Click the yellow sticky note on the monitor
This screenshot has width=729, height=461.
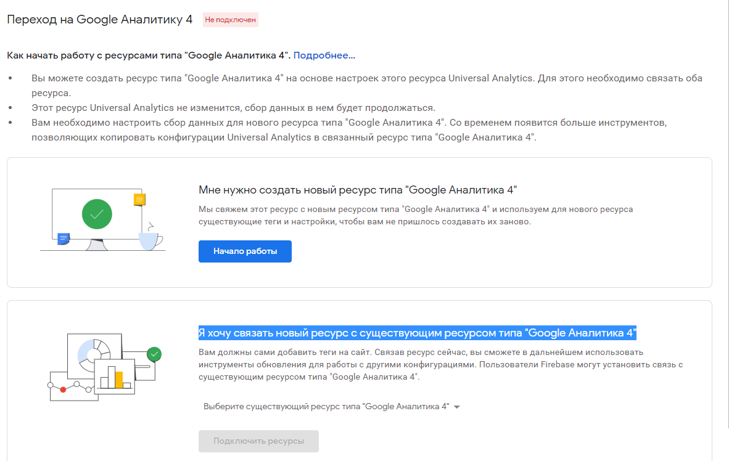[x=139, y=199]
